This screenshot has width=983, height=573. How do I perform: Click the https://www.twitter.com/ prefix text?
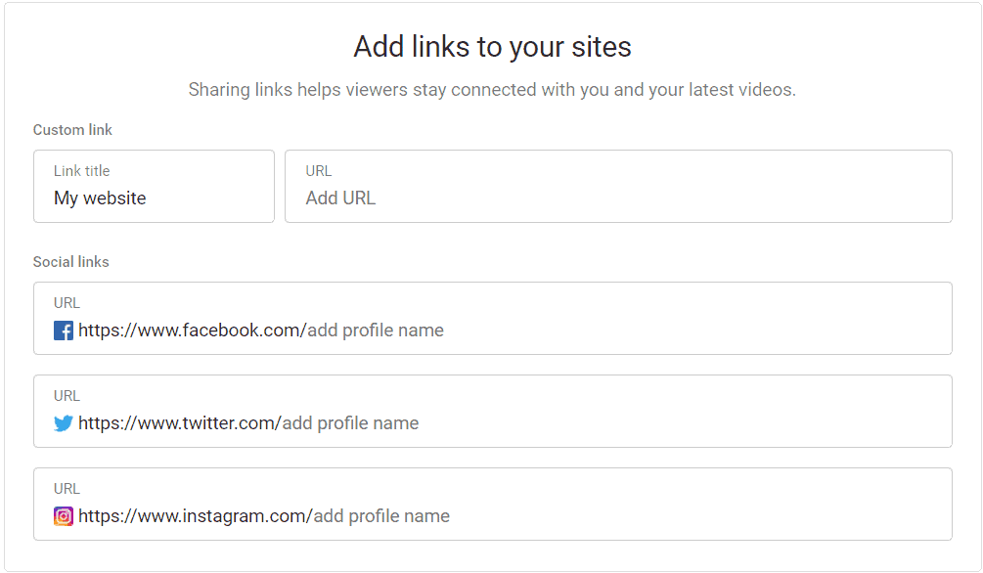(179, 423)
